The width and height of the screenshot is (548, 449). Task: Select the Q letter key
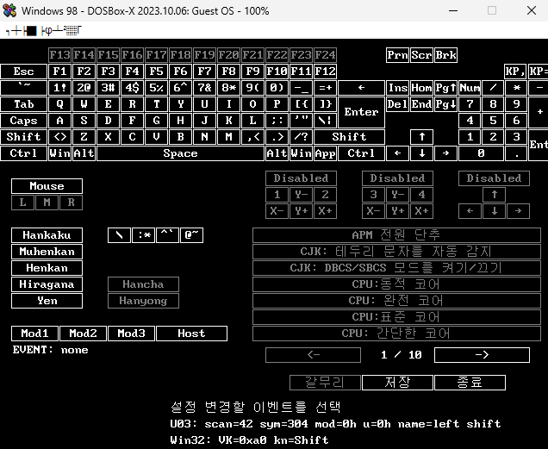pyautogui.click(x=59, y=104)
